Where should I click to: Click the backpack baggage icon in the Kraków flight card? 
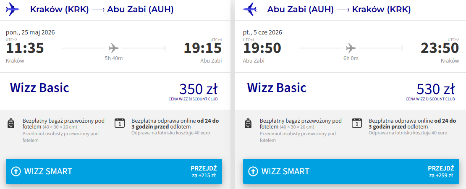click(11, 123)
